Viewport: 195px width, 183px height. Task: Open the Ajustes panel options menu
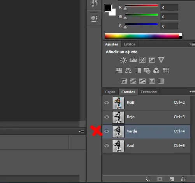tap(192, 44)
